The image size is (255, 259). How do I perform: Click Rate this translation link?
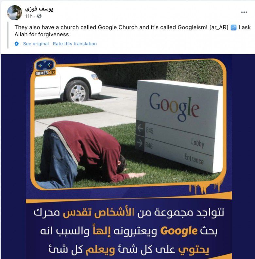pos(75,44)
